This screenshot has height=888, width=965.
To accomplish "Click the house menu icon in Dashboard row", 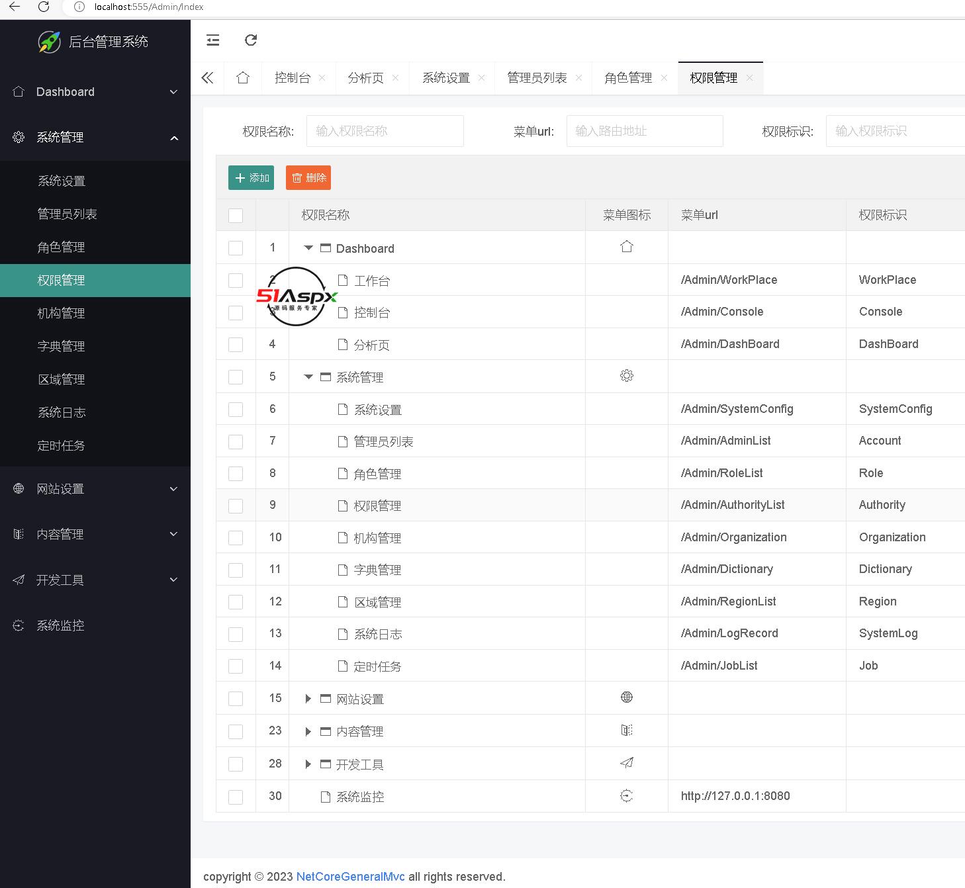I will pyautogui.click(x=627, y=247).
